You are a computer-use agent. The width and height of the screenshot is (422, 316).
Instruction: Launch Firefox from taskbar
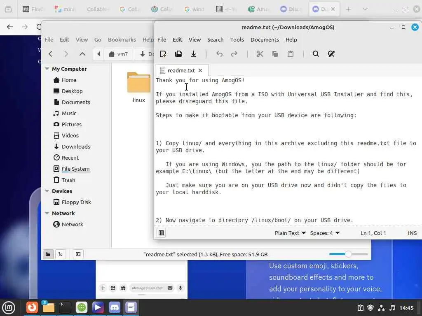coord(32,307)
